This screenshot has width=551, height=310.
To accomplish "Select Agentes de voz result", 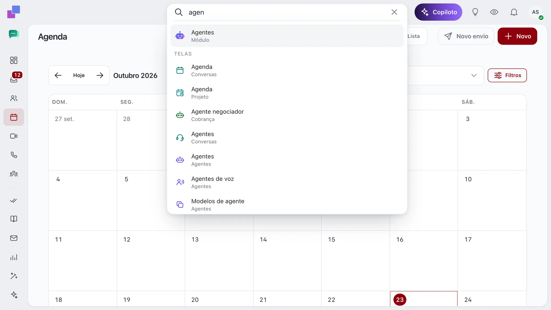I will point(287,182).
